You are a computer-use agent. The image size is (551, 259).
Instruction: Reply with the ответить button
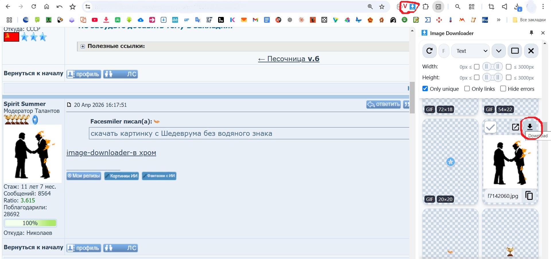383,104
